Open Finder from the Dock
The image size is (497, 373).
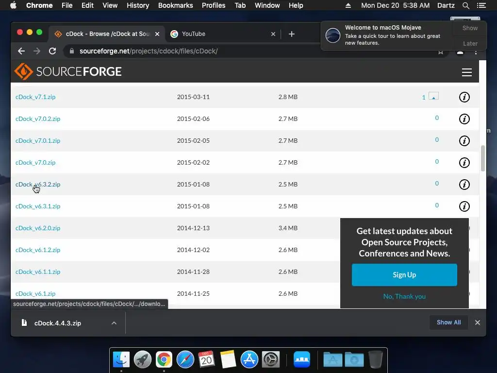(x=121, y=359)
